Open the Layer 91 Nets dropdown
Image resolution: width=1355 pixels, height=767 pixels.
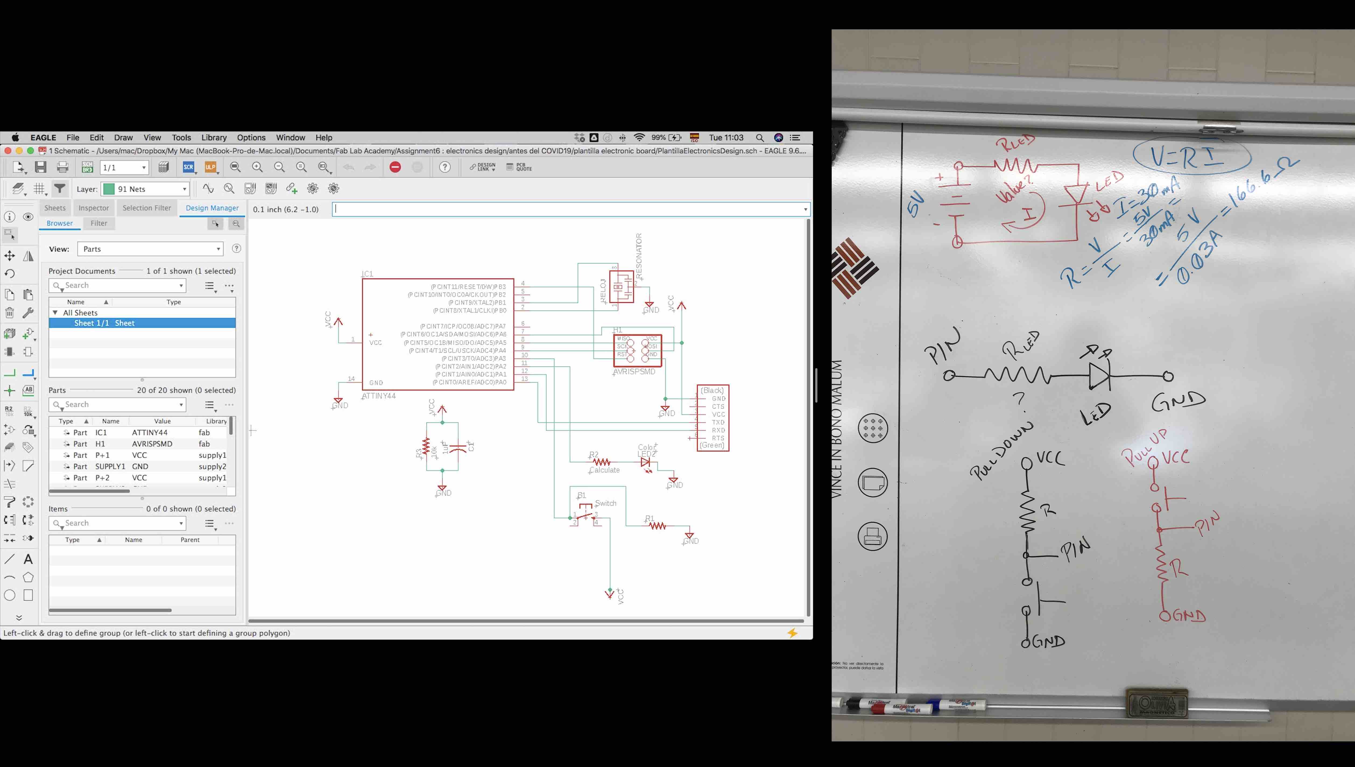tap(145, 189)
